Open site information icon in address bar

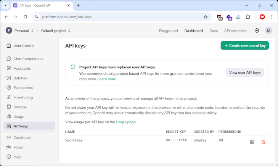37,17
